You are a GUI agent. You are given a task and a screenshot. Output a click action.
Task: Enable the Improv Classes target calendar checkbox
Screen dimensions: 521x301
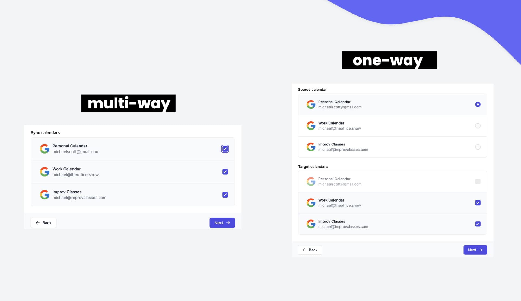click(478, 224)
